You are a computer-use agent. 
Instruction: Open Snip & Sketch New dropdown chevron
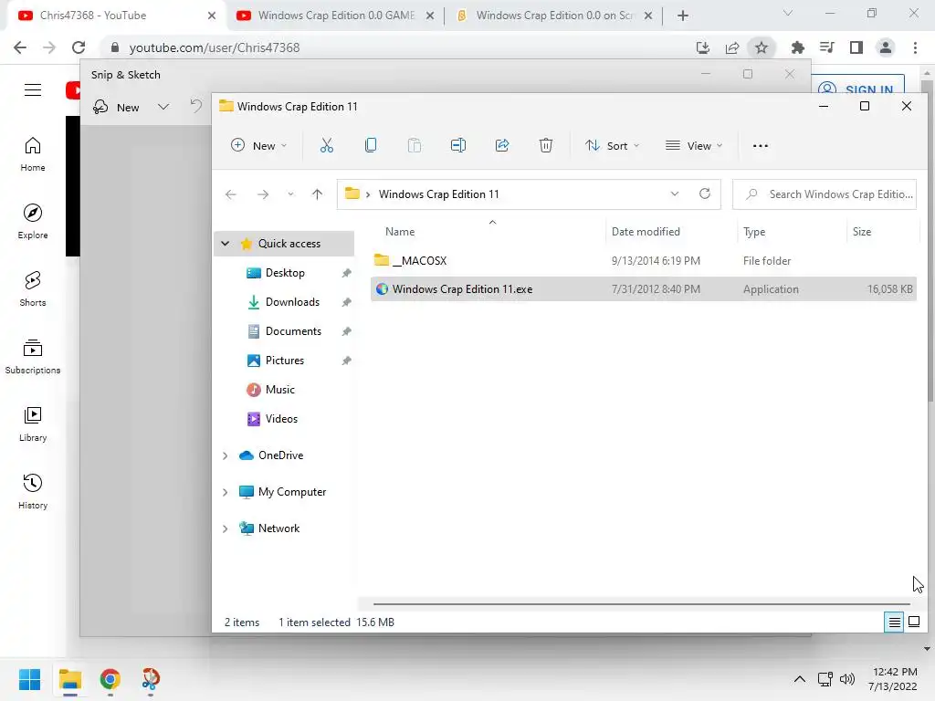click(163, 108)
